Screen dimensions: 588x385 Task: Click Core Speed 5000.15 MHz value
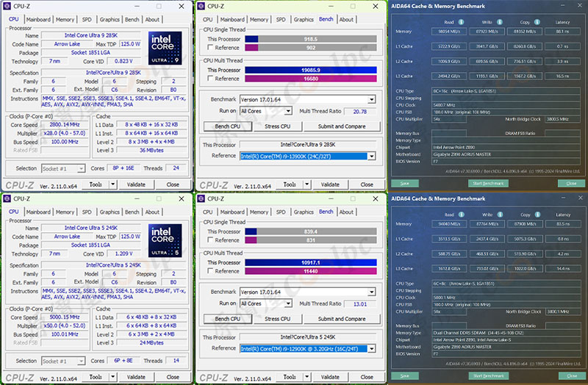click(65, 317)
